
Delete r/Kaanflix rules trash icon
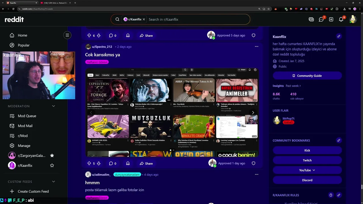click(x=331, y=195)
